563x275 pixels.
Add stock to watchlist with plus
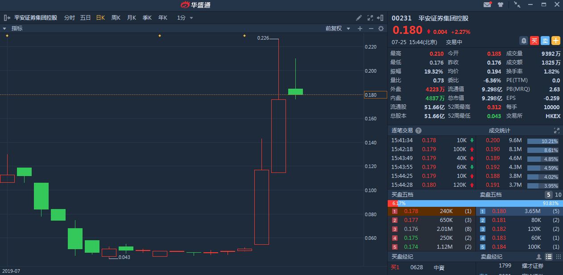click(556, 41)
